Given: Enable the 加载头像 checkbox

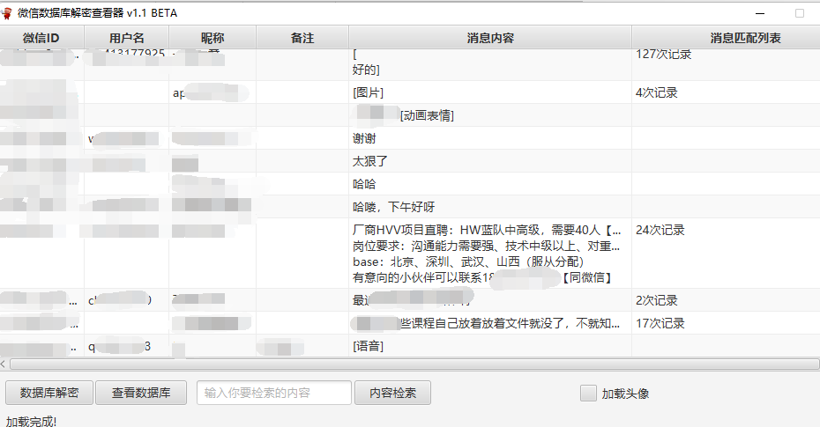Looking at the screenshot, I should point(588,393).
